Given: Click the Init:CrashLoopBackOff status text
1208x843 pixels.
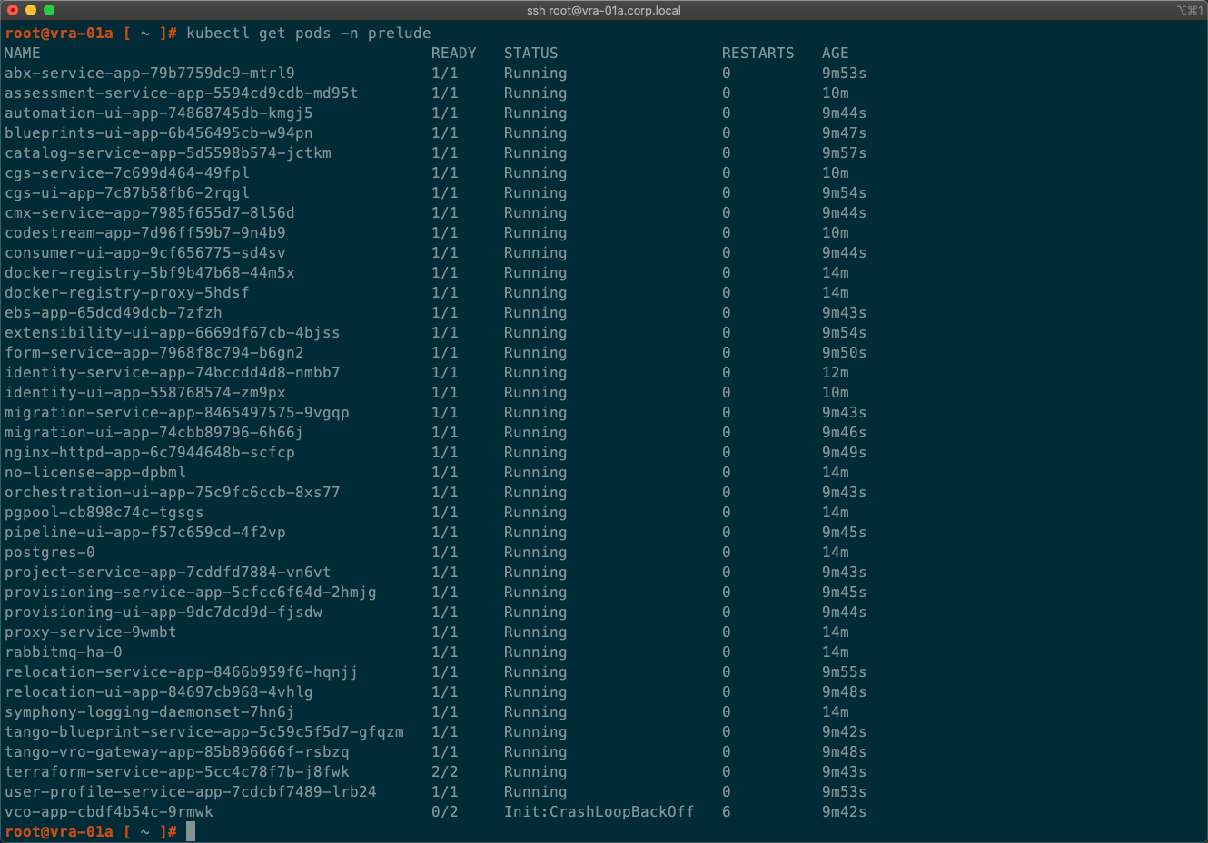Looking at the screenshot, I should pos(599,811).
